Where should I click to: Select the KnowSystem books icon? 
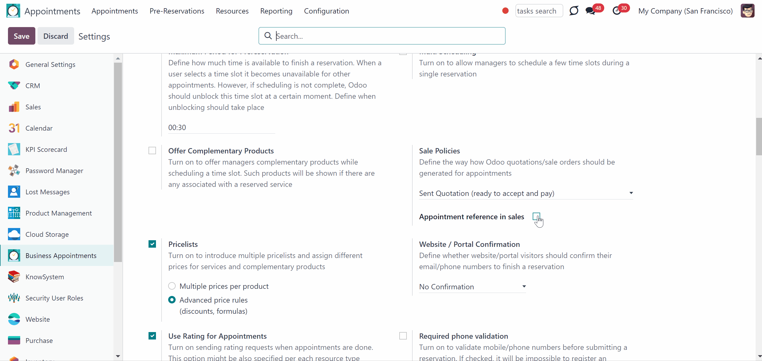[x=14, y=277]
